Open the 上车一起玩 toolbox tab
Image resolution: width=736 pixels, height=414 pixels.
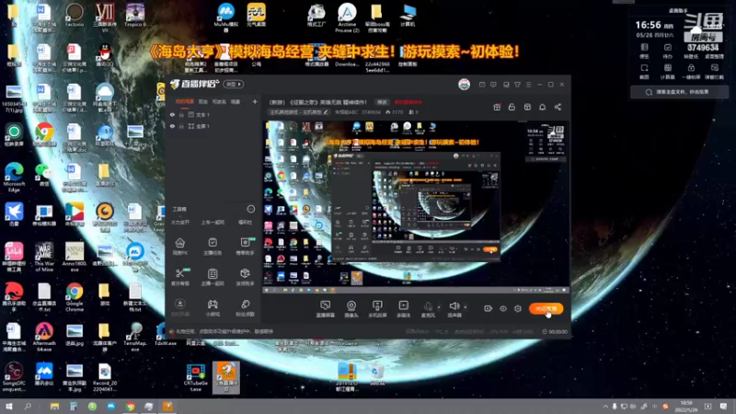(x=213, y=223)
